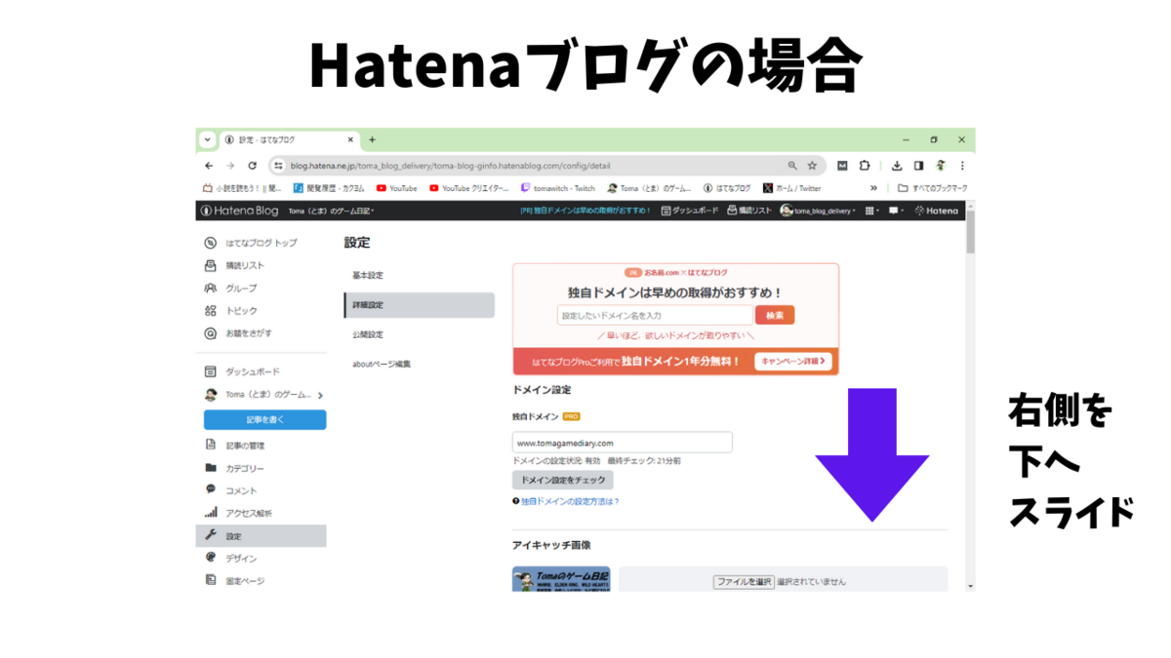Open ダッシュボード in the top header

point(690,211)
